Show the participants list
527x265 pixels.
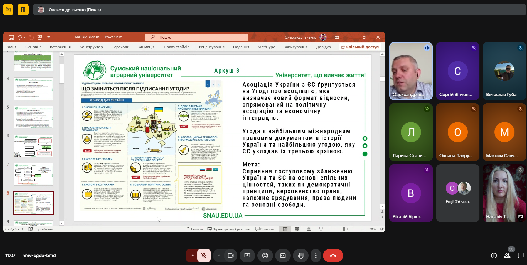point(507,256)
